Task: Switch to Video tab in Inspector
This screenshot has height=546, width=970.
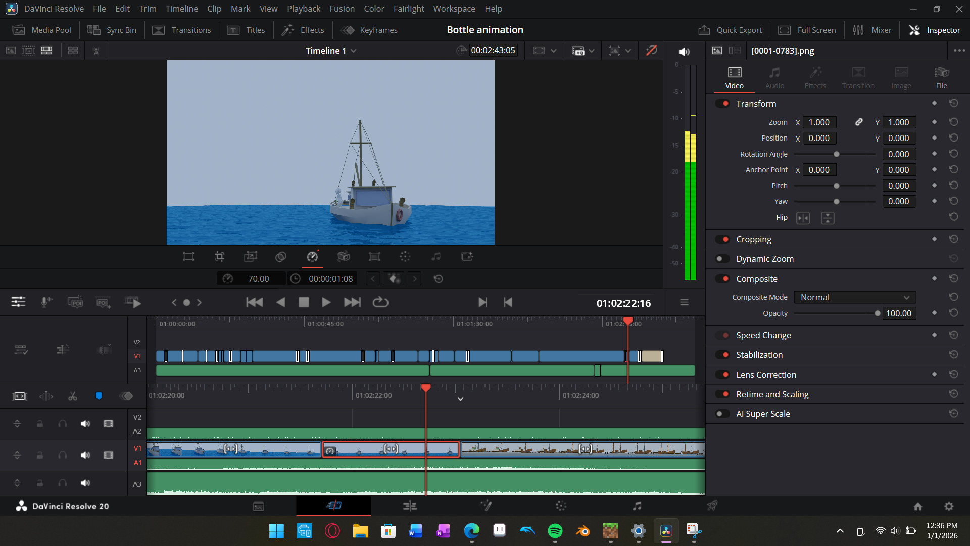Action: pyautogui.click(x=734, y=78)
